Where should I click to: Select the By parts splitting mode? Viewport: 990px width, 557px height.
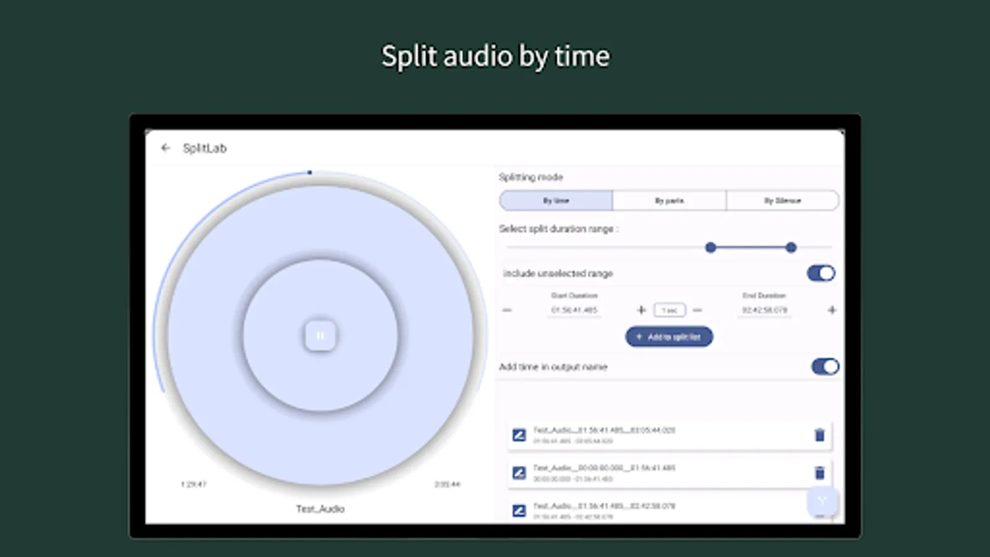[669, 201]
